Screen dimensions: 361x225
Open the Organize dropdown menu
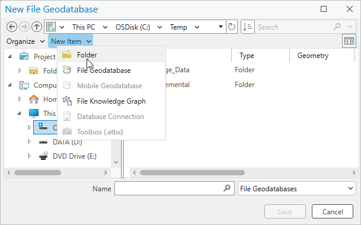coord(25,41)
